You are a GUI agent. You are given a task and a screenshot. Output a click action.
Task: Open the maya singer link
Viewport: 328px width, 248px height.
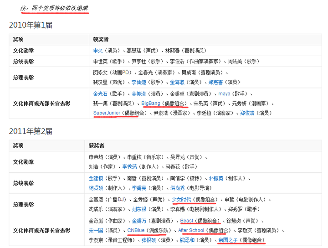click(224, 94)
